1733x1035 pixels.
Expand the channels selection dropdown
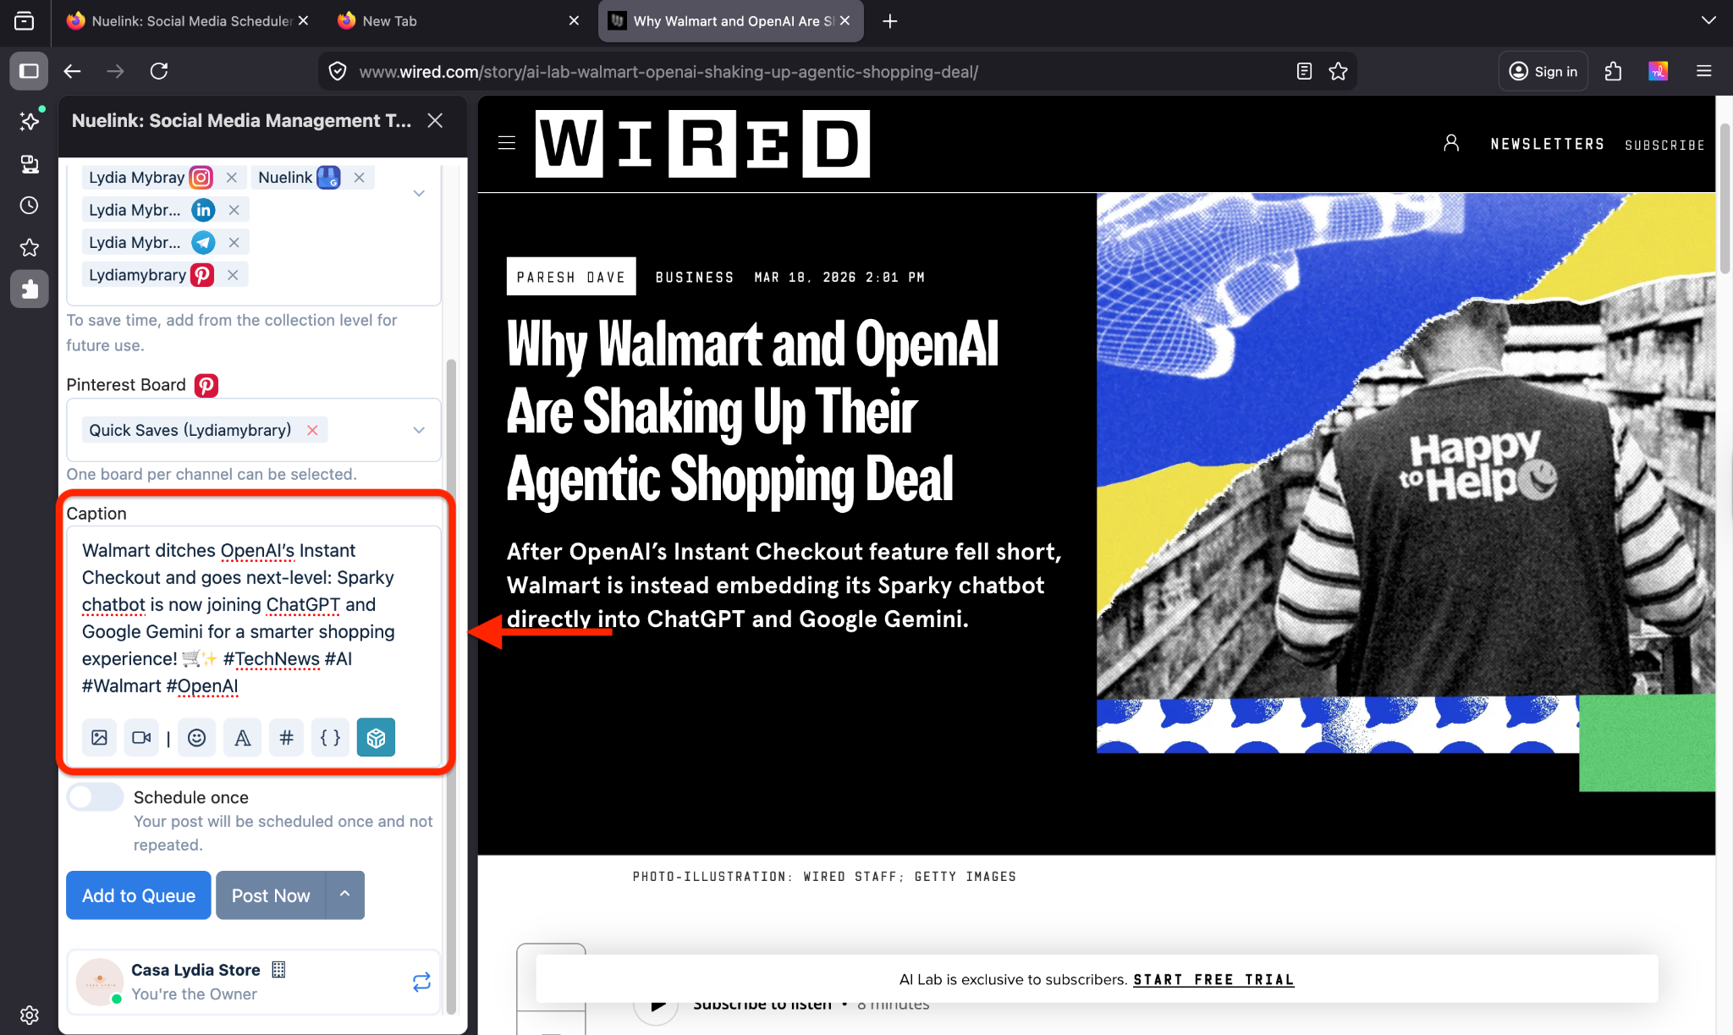tap(419, 194)
